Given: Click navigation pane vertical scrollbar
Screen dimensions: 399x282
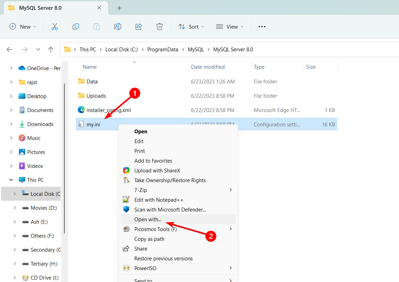Looking at the screenshot, I should tap(64, 158).
